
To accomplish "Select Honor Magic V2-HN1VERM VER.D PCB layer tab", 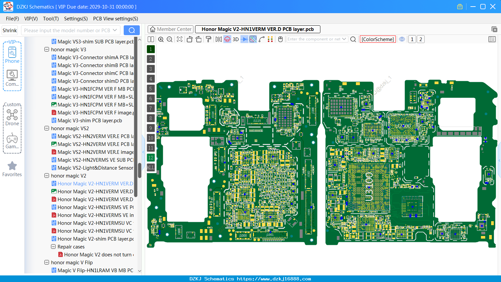I will click(x=258, y=29).
